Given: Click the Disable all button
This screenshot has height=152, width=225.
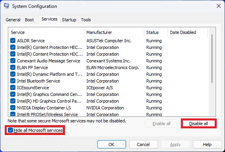Looking at the screenshot, I should [x=199, y=124].
